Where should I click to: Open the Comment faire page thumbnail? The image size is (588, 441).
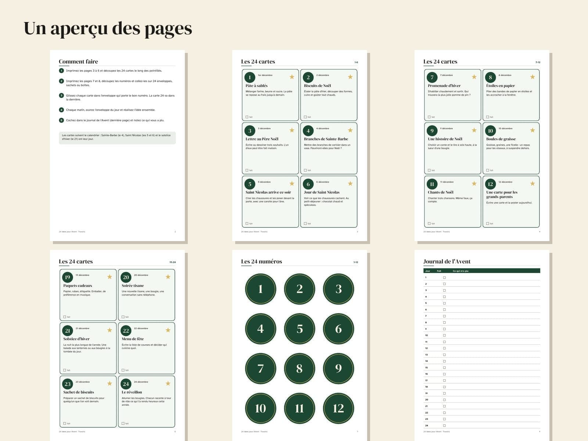coord(117,146)
